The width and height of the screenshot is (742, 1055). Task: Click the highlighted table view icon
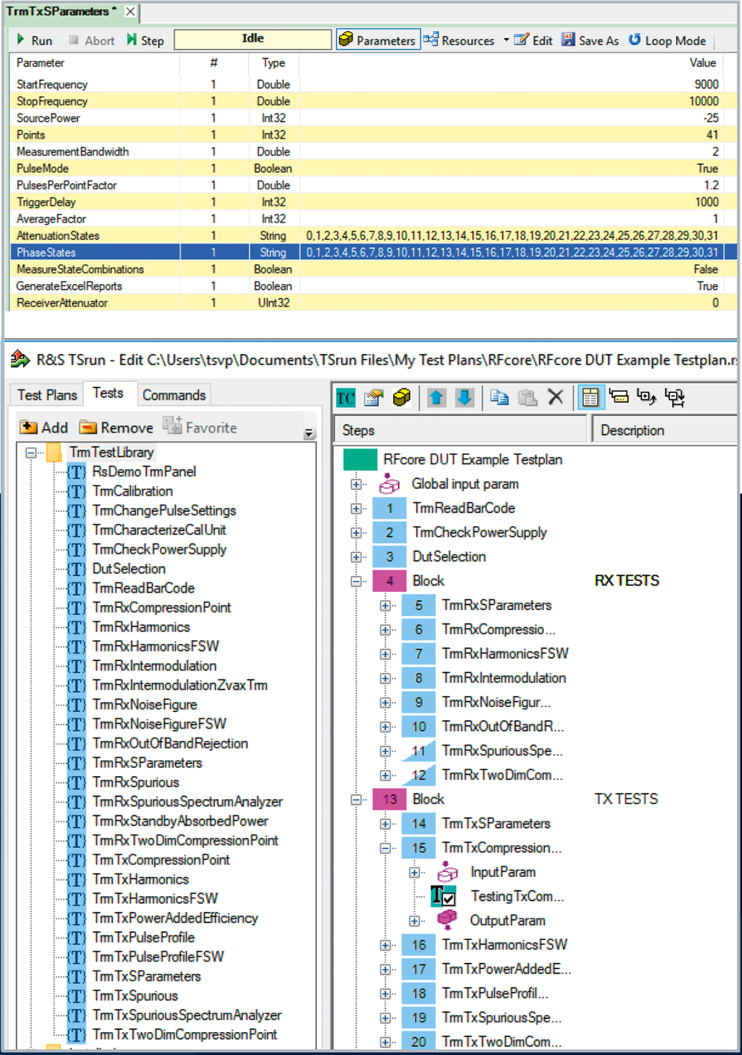[591, 398]
